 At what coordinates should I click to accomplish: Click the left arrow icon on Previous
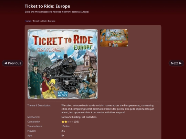[6, 63]
